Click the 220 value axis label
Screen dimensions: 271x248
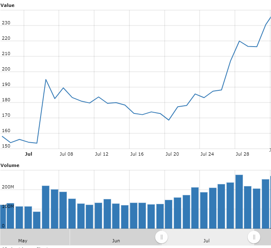coord(6,38)
